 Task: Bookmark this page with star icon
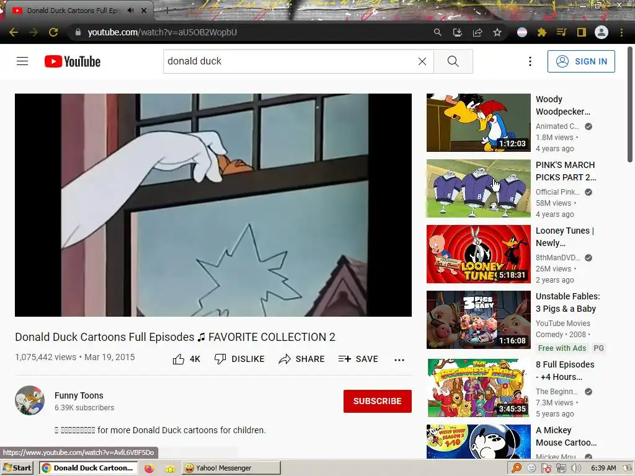coord(497,32)
